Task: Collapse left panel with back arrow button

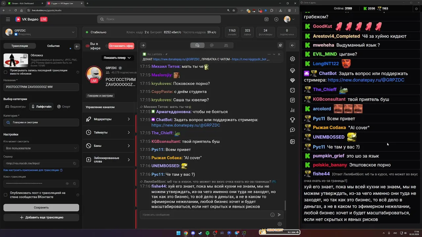Action: coord(77,46)
